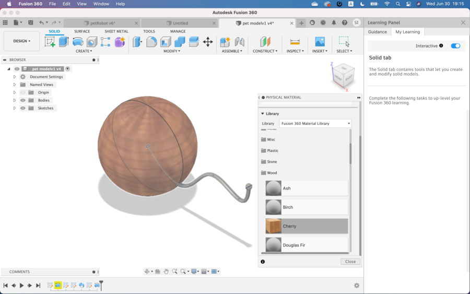This screenshot has width=470, height=294.
Task: Select the Shell tool
Action: [166, 42]
